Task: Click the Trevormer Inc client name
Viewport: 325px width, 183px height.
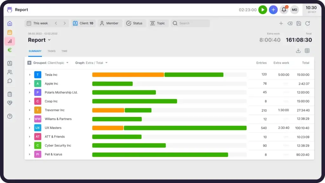Action: pos(55,110)
